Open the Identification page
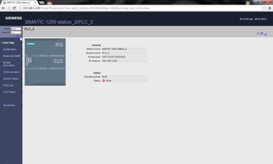The width and height of the screenshot is (273, 164). coord(9,49)
